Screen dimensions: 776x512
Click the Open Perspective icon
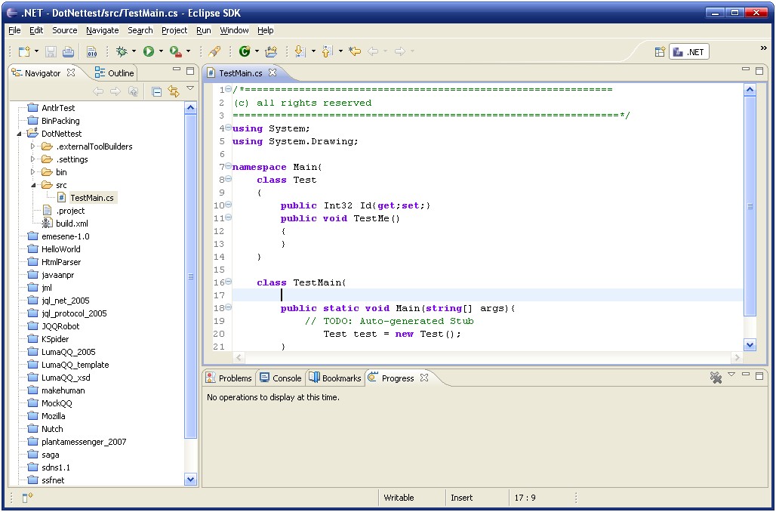(660, 52)
